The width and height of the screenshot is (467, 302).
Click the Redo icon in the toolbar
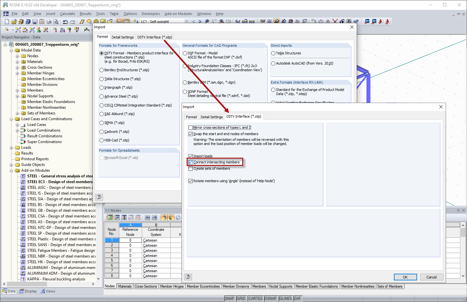(72, 21)
